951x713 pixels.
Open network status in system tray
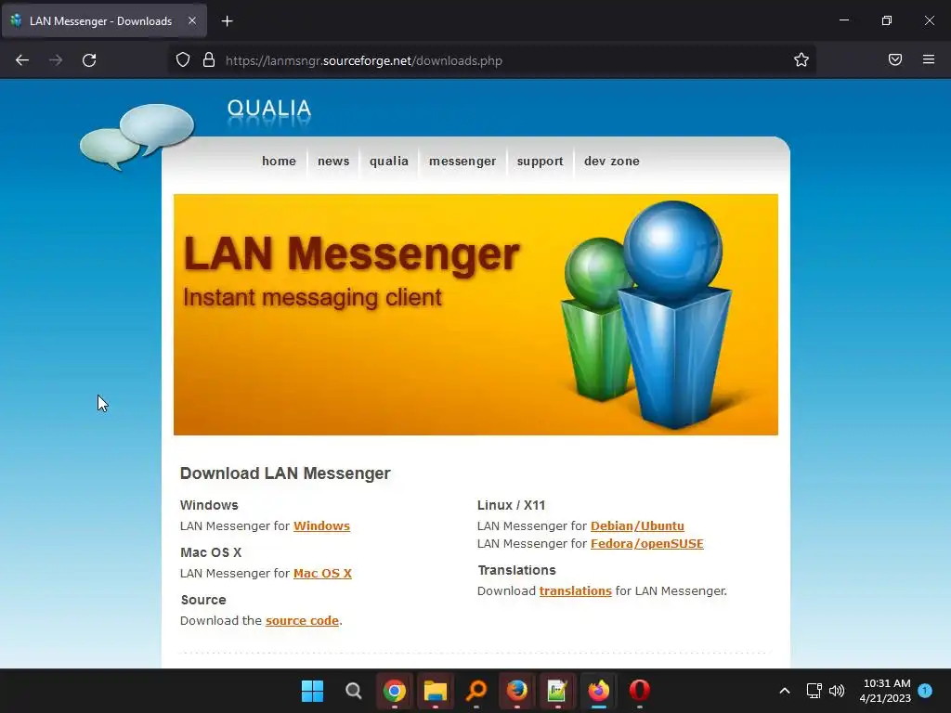[x=814, y=691]
